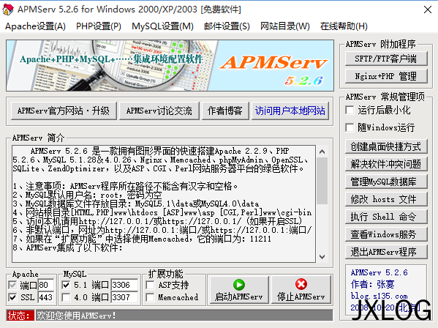438x328 pixels.
Task: Click the line starting "1、注意事项"
Action: point(125,186)
